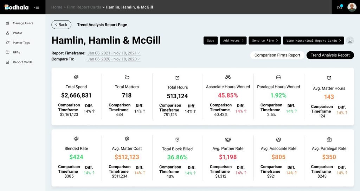Click the Profile person icon
Viewport: 360px width, 191px height.
point(8,33)
